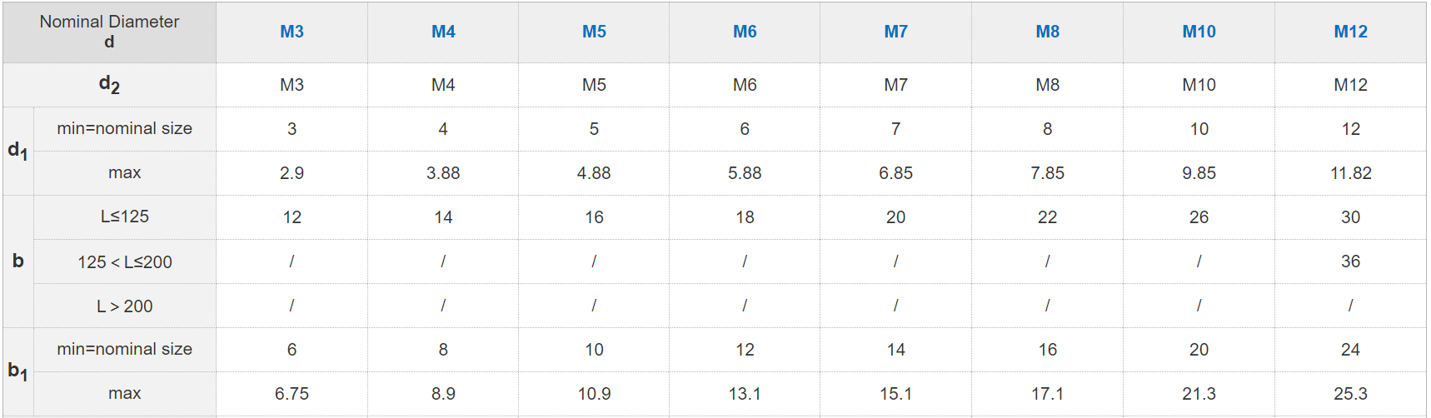Image resolution: width=1431 pixels, height=418 pixels.
Task: Click the blue M4 header link
Action: pos(443,32)
